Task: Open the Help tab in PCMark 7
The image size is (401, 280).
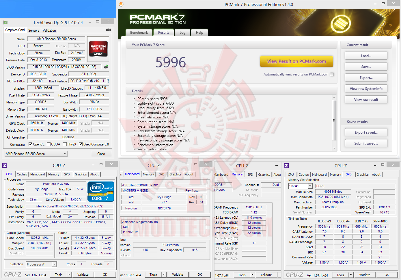Action: pos(199,33)
